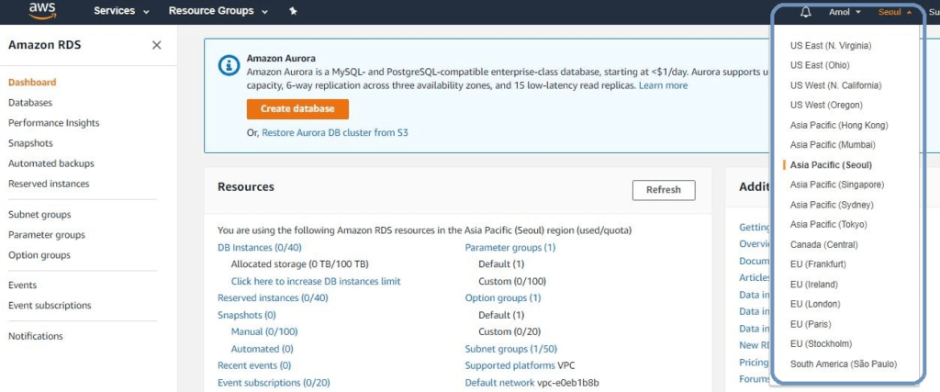Select EU (Ireland) region
940x392 pixels.
[813, 285]
